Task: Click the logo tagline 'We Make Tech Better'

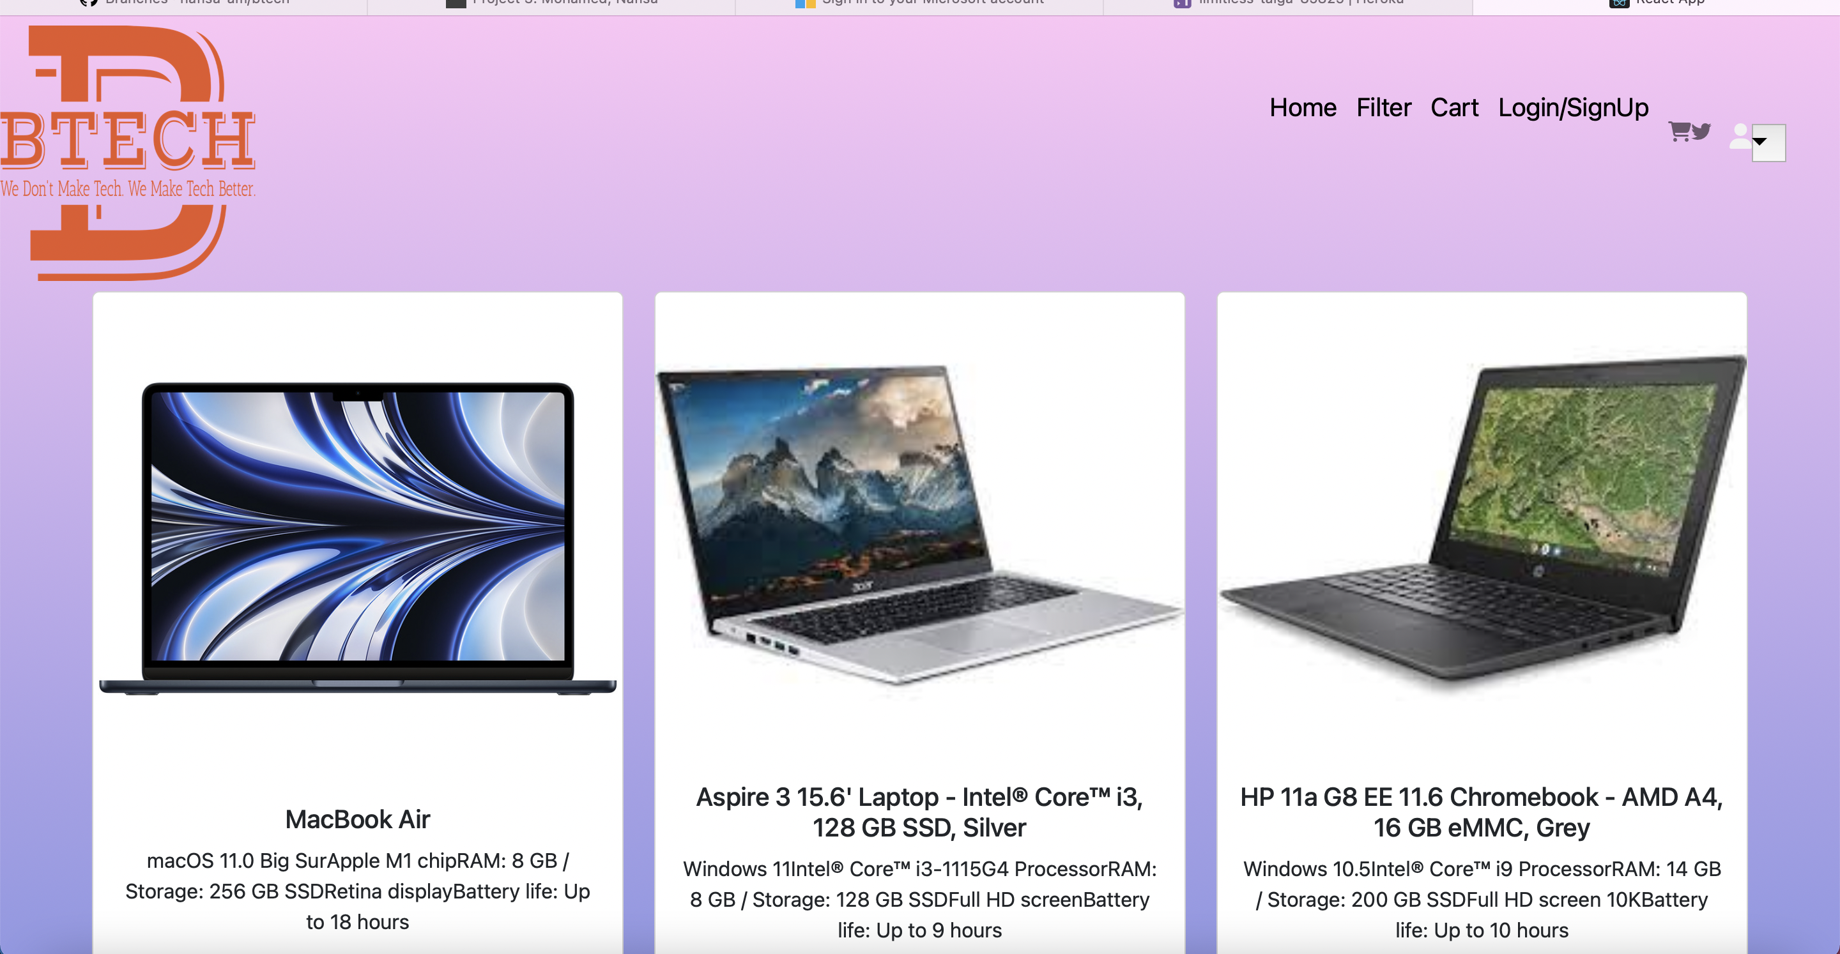Action: pyautogui.click(x=192, y=189)
